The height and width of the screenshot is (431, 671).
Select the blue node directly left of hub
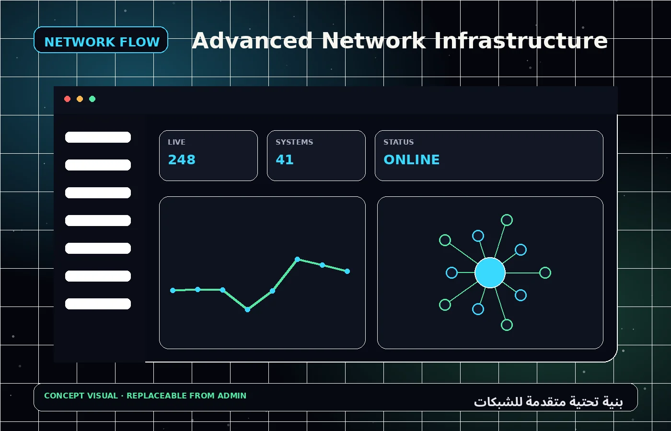(451, 273)
